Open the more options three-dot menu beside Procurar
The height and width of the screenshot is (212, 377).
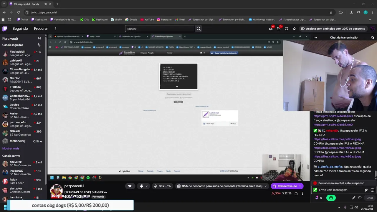point(56,29)
